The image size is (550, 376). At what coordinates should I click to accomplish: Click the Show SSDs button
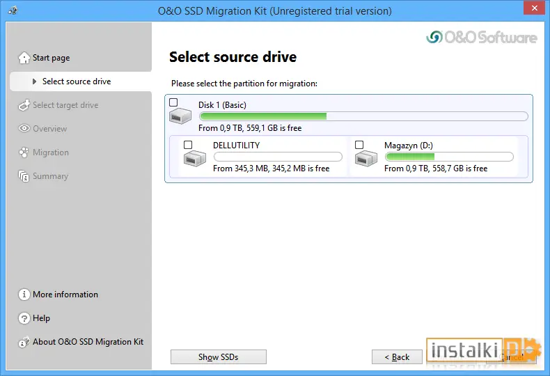pos(219,357)
